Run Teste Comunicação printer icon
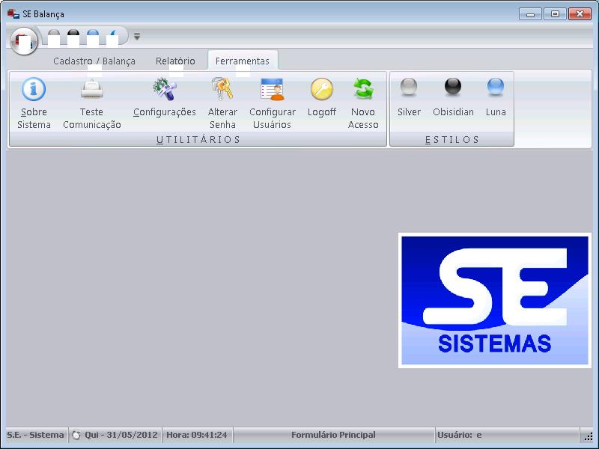599x449 pixels. pos(92,90)
